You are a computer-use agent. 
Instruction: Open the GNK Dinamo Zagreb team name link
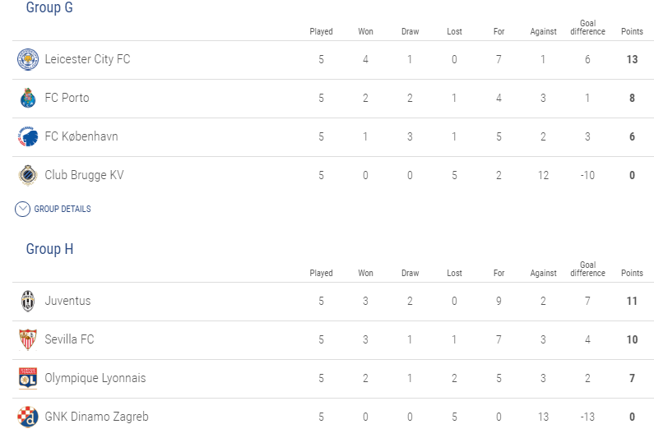[x=96, y=417]
